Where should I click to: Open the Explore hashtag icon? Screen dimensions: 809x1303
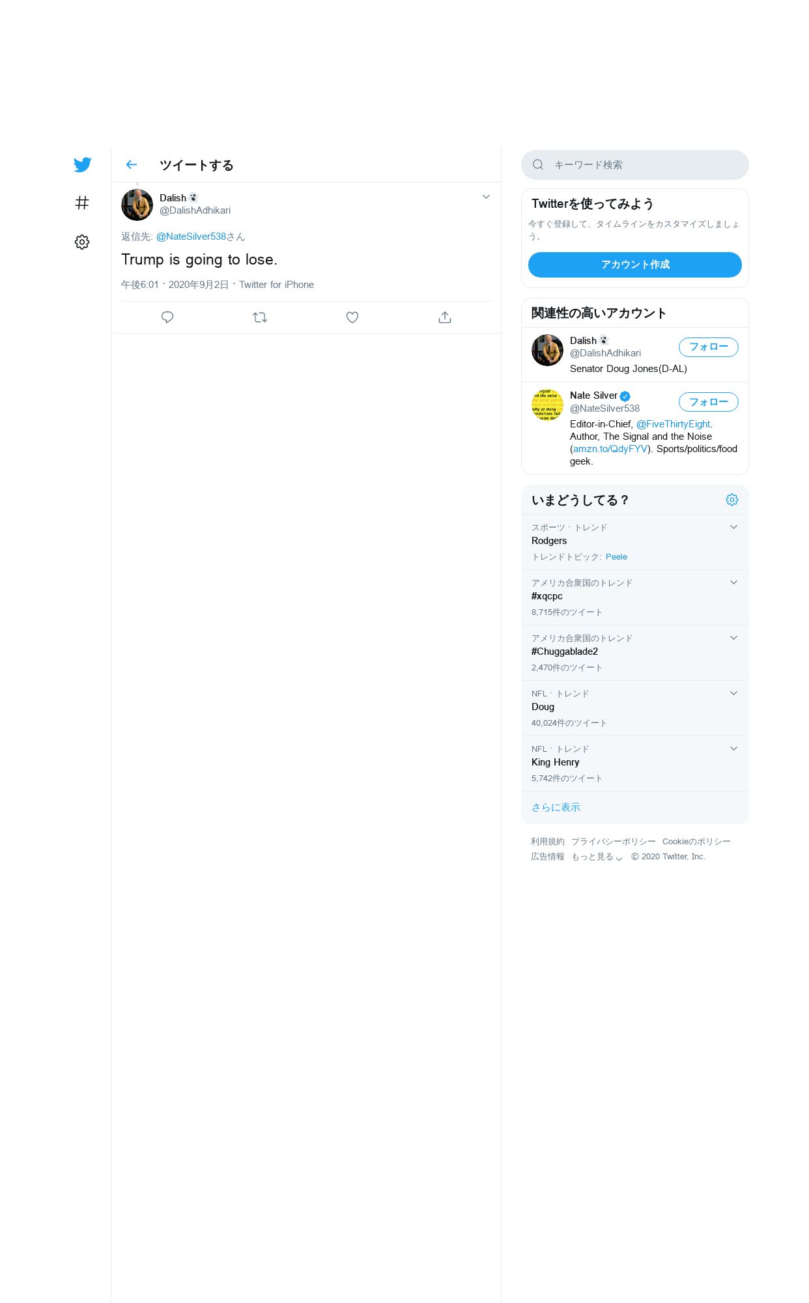pyautogui.click(x=82, y=203)
